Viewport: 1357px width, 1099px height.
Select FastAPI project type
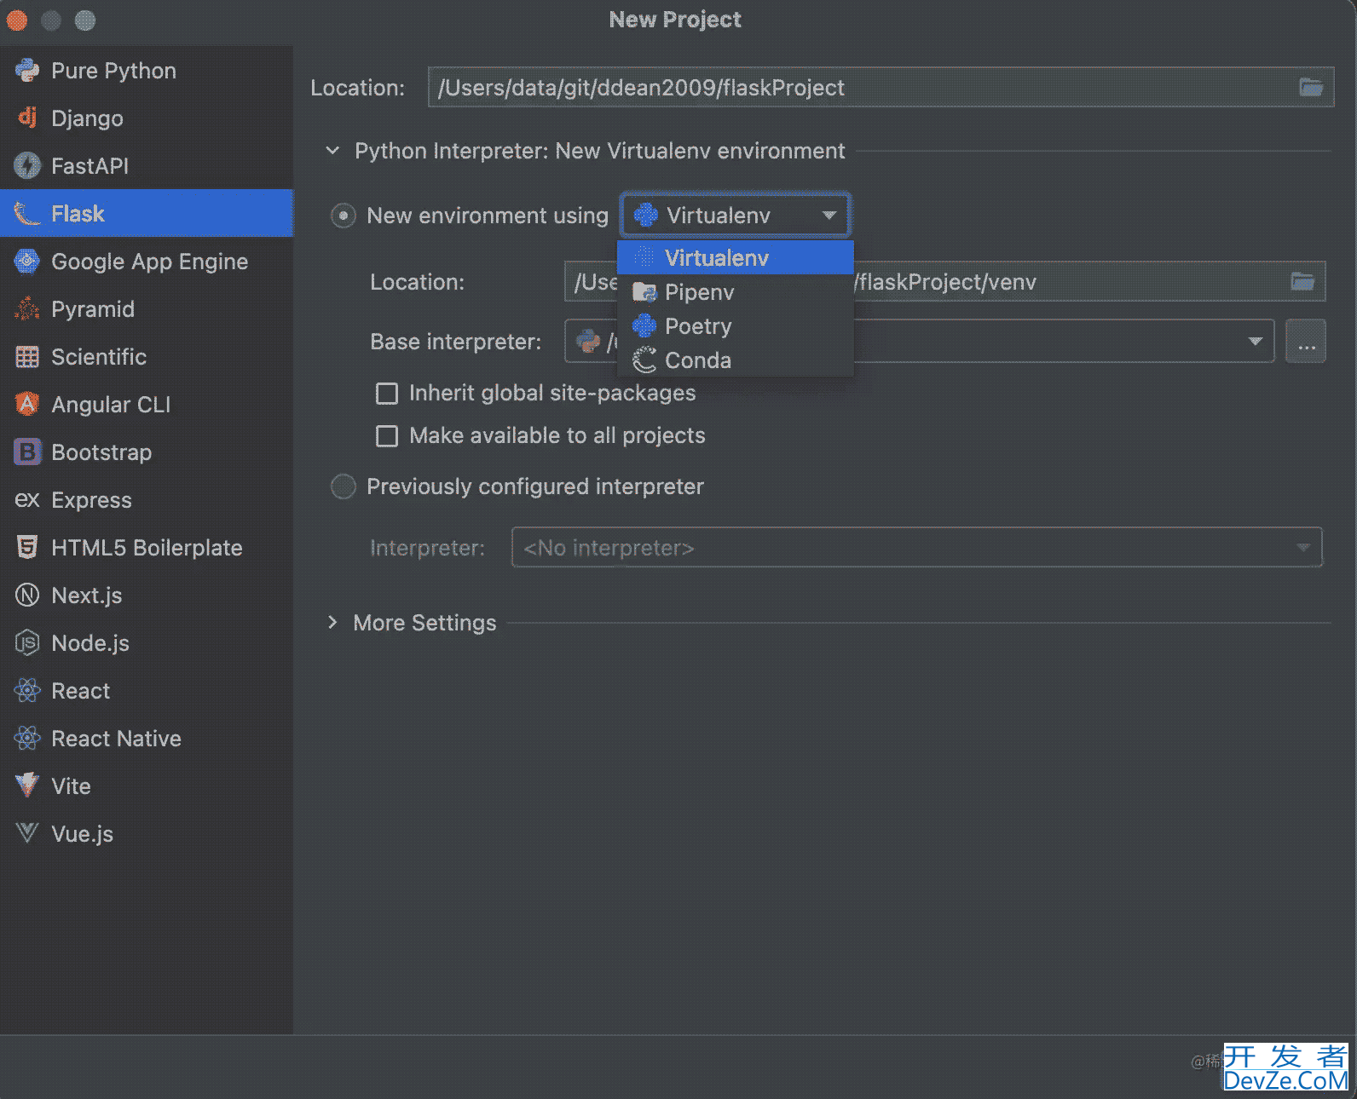pyautogui.click(x=147, y=165)
